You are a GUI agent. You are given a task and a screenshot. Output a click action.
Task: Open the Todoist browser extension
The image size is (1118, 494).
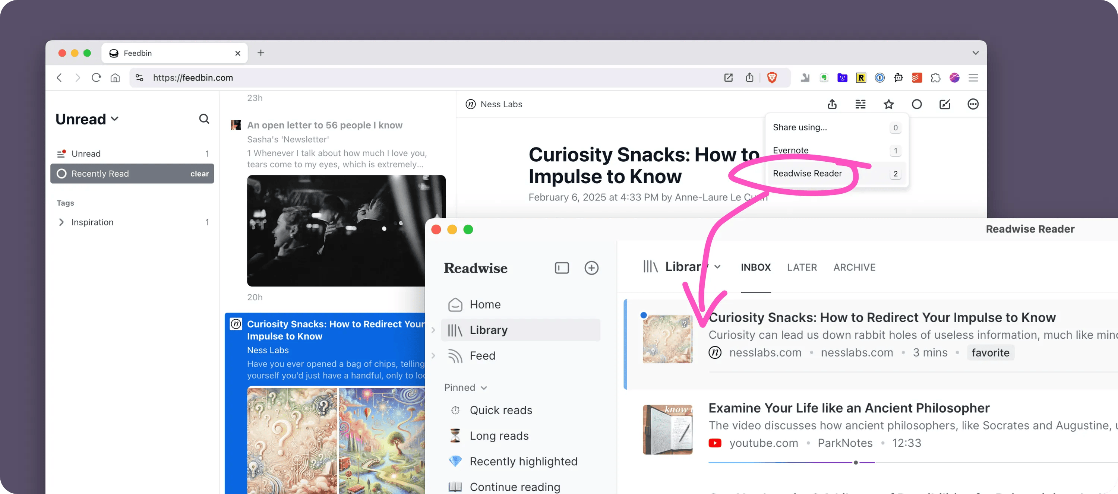pyautogui.click(x=916, y=77)
